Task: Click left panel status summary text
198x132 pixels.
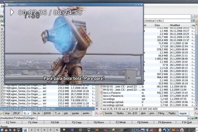Action: coord(28,109)
